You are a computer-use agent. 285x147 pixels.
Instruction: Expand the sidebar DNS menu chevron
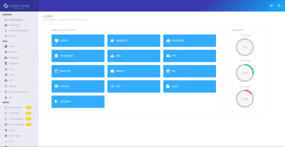pos(33,69)
